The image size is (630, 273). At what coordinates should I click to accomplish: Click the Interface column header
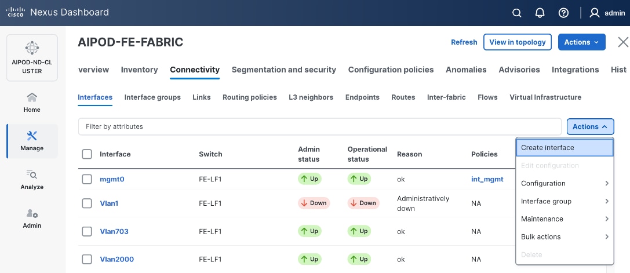[x=115, y=154]
